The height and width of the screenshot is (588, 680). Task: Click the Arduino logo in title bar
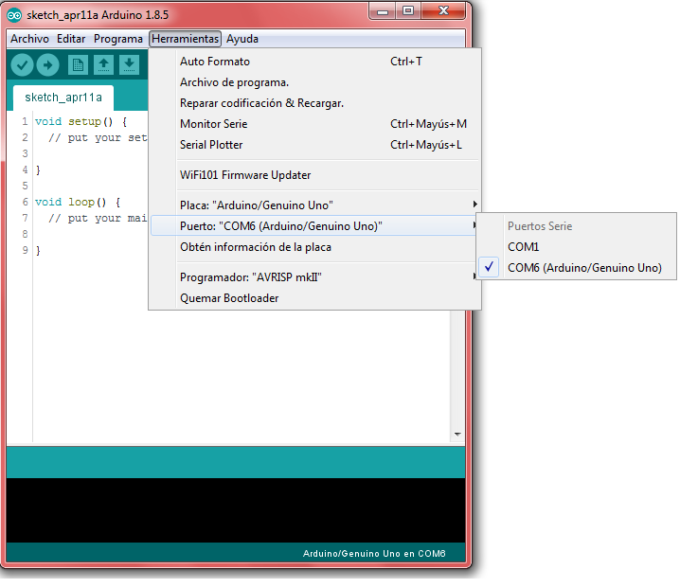pos(14,11)
